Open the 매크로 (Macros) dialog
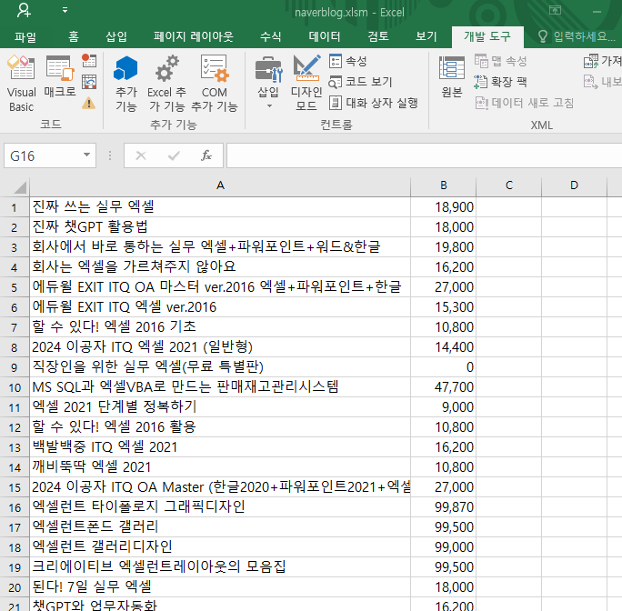The width and height of the screenshot is (622, 611). [60, 76]
